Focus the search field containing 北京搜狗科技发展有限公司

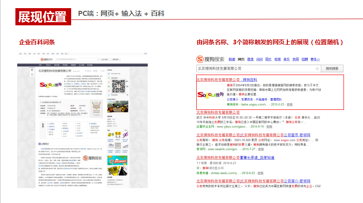coord(259,69)
